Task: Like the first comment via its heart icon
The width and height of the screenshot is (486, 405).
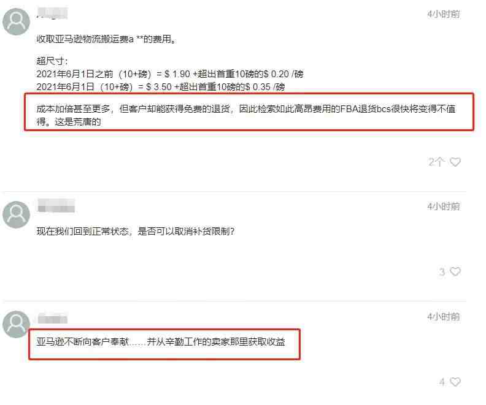Action: 455,162
